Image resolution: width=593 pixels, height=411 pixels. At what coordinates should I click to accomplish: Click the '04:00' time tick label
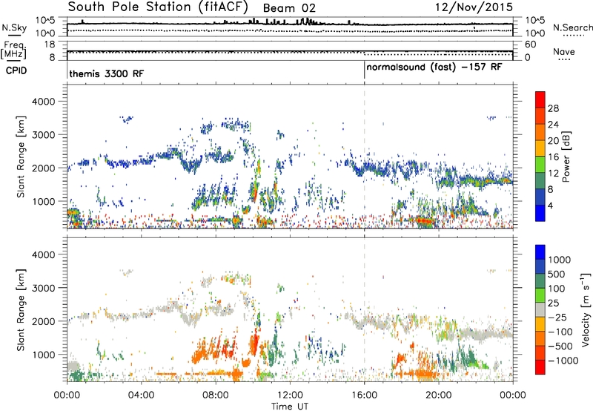coord(141,395)
